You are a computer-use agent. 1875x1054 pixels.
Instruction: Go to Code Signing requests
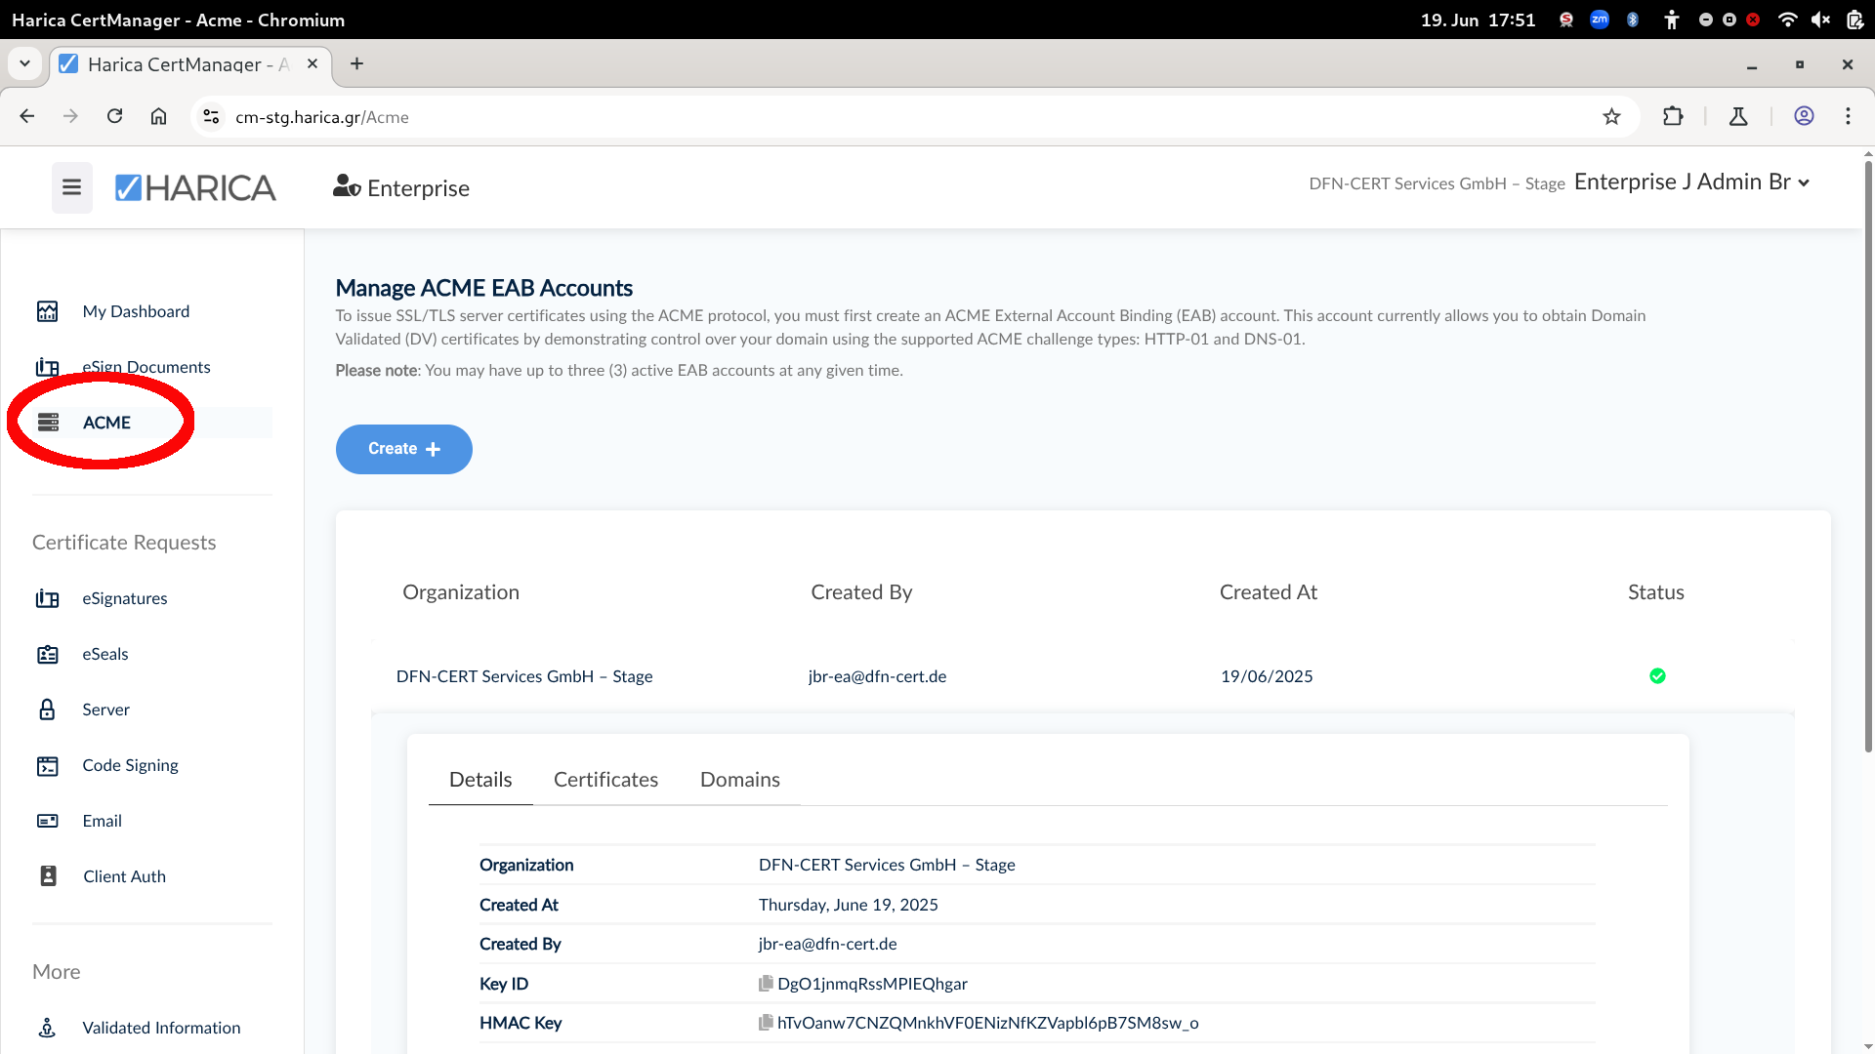pos(130,765)
